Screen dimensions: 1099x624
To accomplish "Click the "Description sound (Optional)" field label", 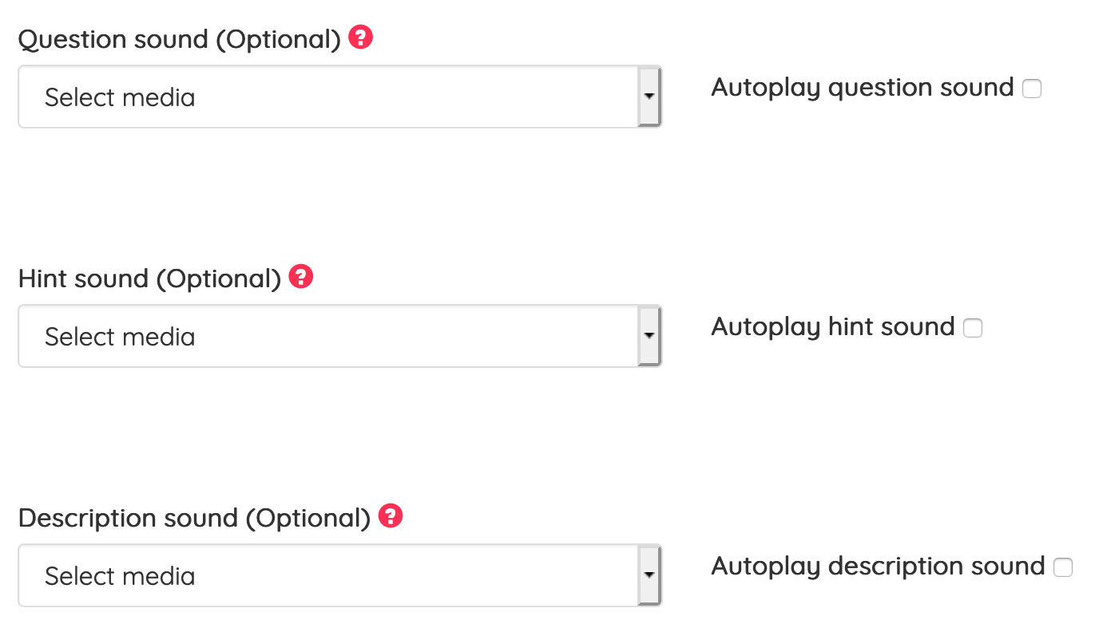I will pos(194,518).
